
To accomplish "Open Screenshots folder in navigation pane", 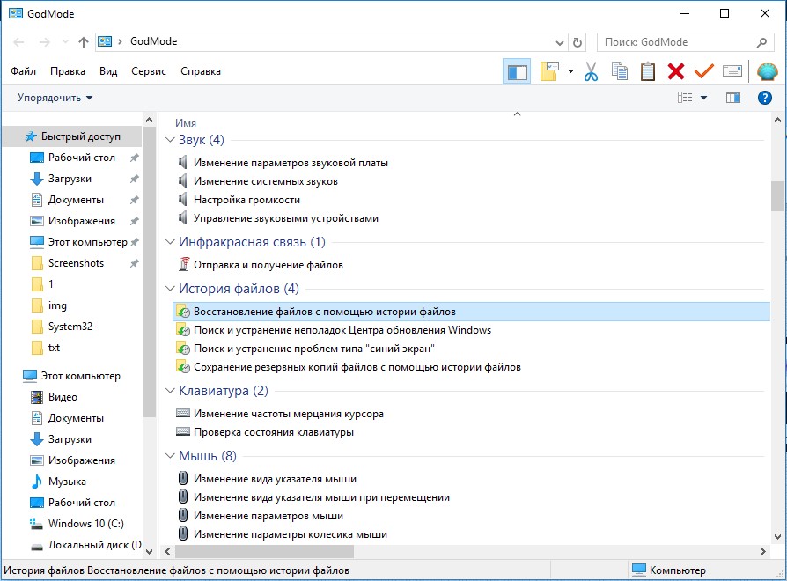I will click(76, 263).
